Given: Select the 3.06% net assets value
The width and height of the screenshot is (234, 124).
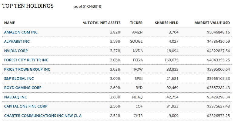Looking at the screenshot, I should 115,60.
